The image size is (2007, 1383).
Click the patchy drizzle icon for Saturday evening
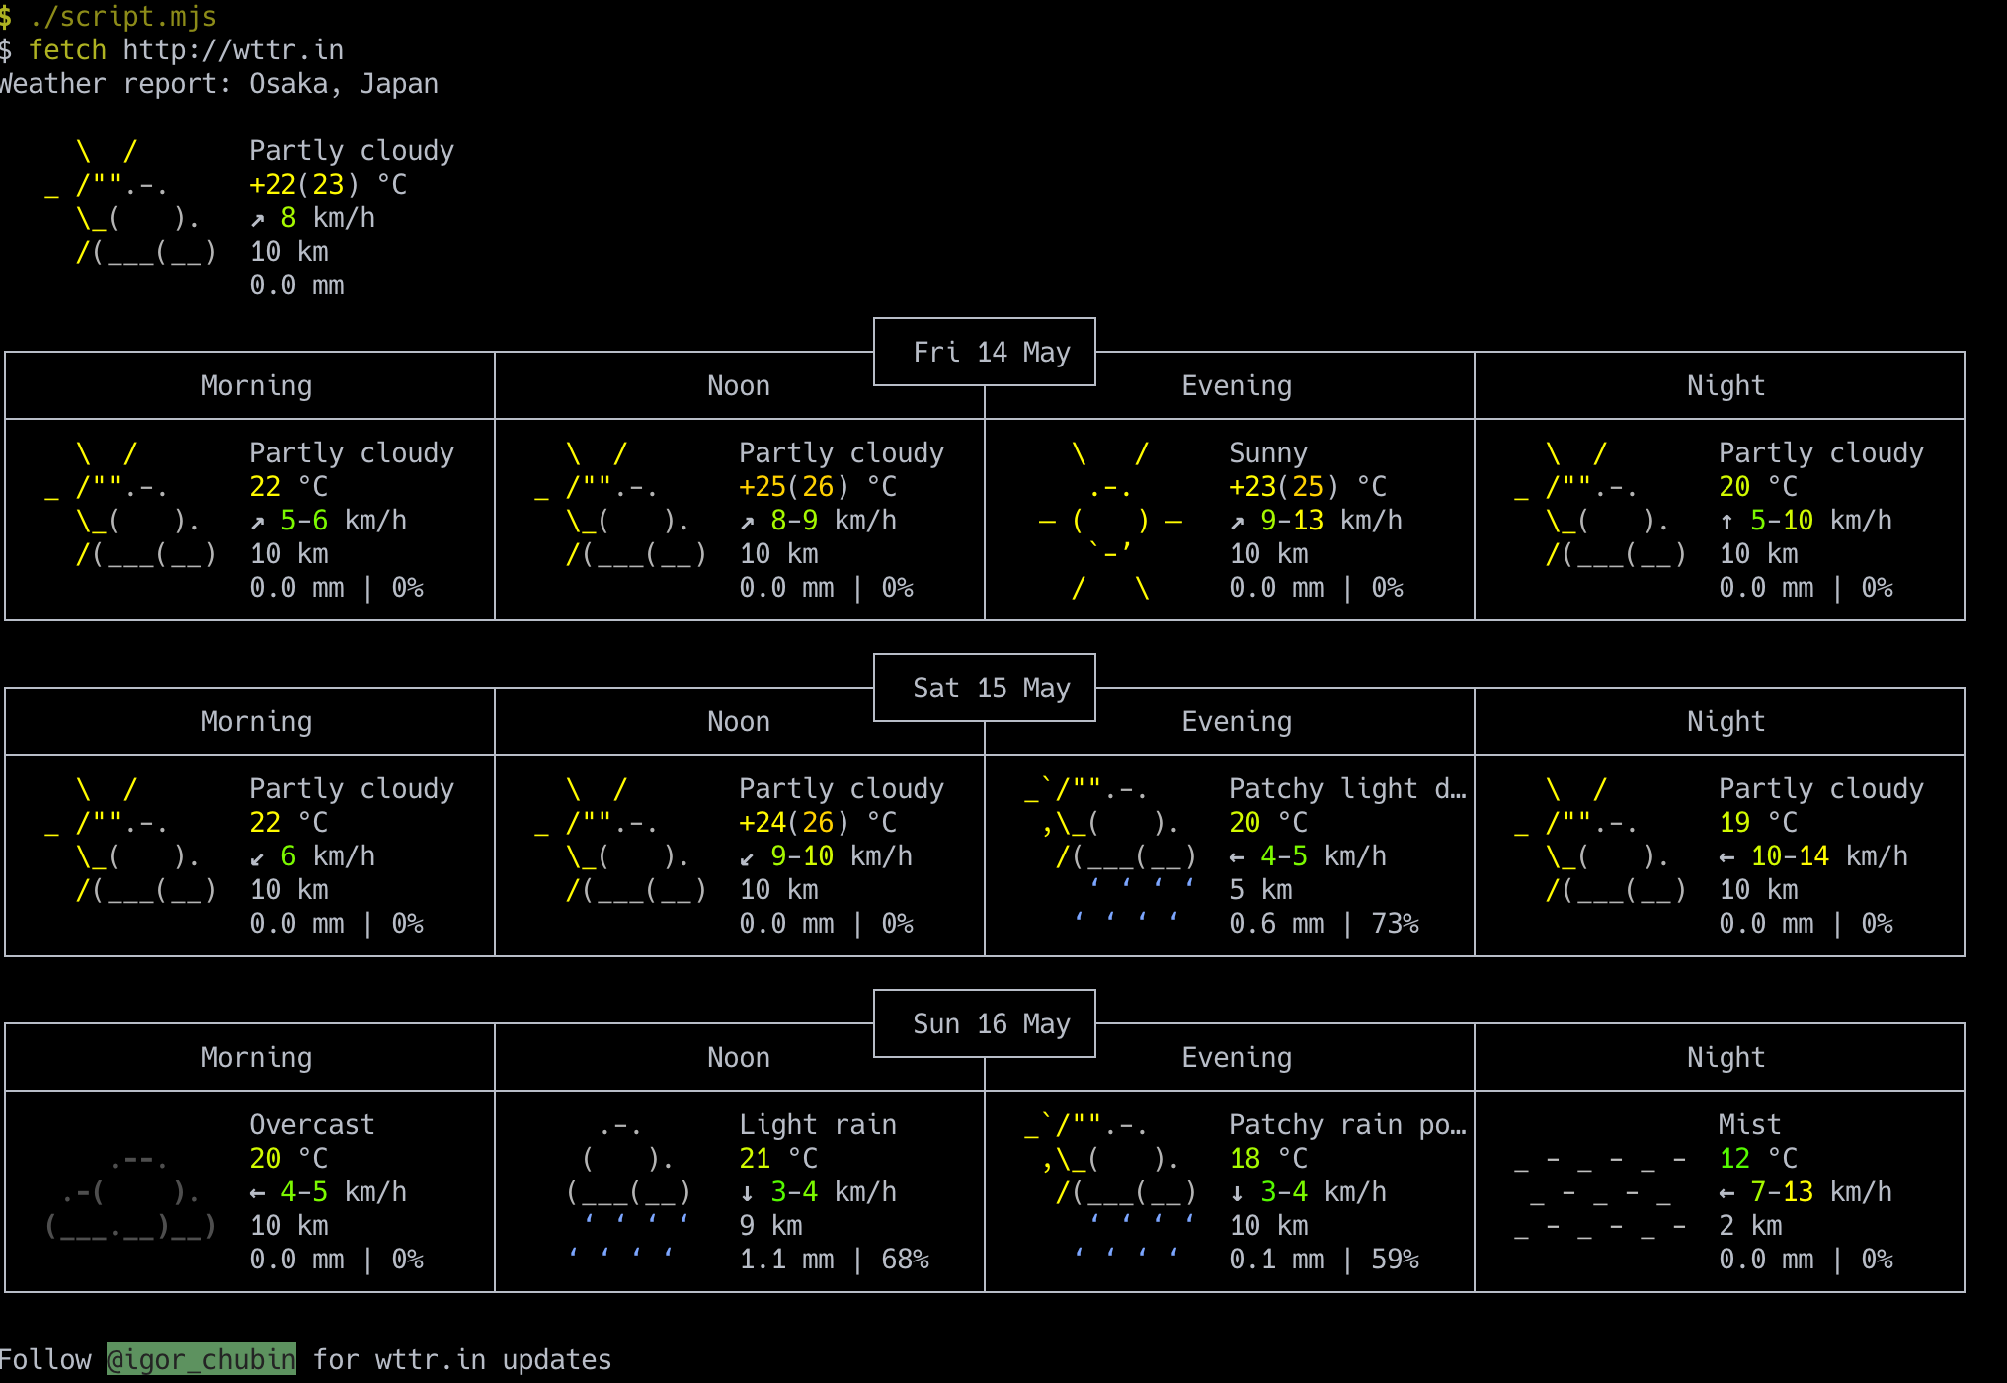pyautogui.click(x=1110, y=855)
